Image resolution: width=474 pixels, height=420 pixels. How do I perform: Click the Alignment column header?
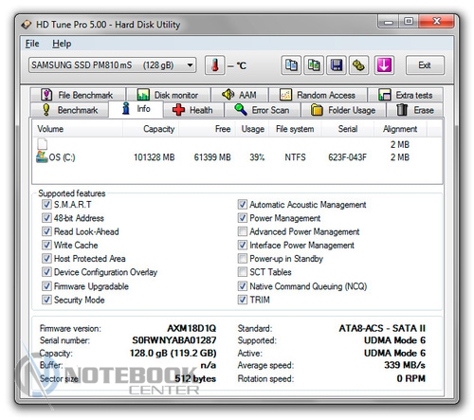point(400,129)
